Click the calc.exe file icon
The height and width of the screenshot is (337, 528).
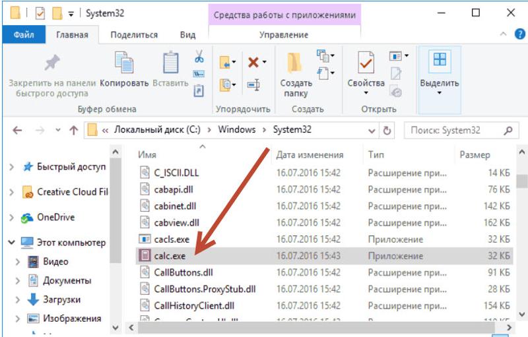point(145,255)
